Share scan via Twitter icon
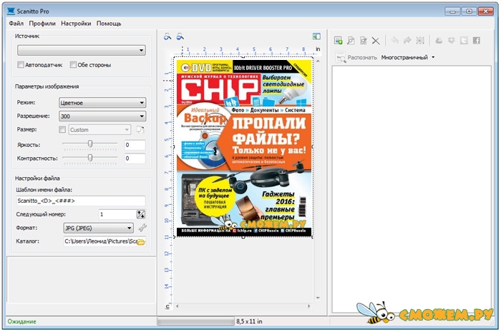 (x=464, y=40)
